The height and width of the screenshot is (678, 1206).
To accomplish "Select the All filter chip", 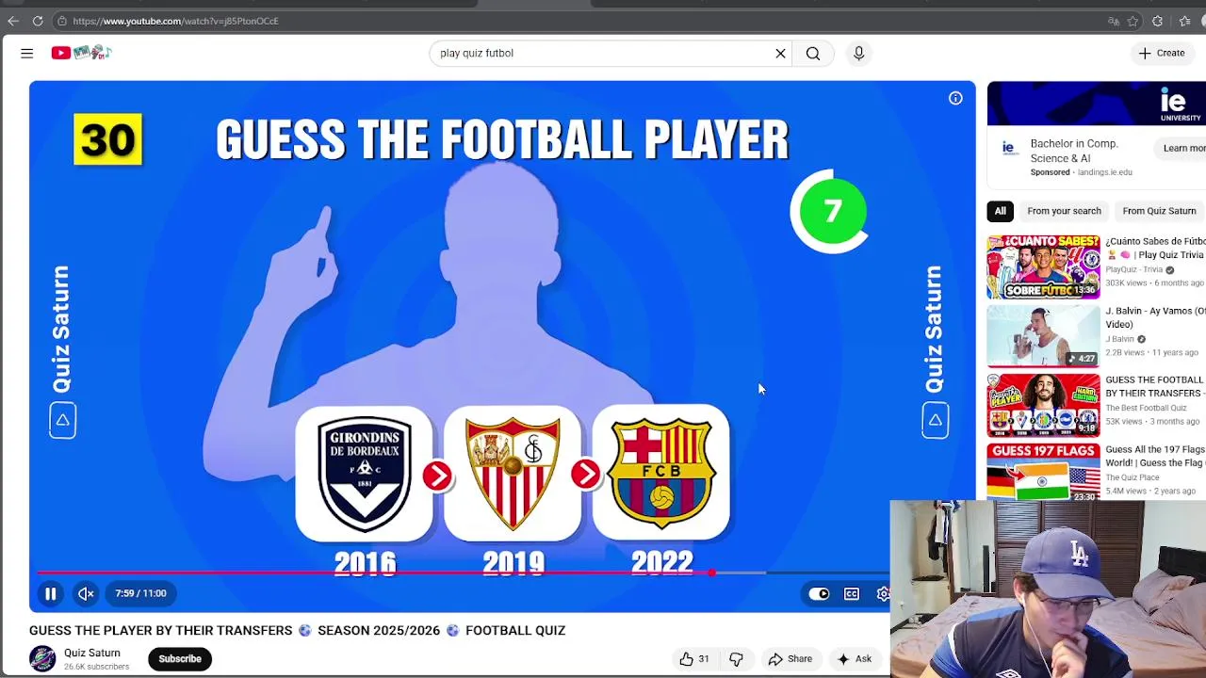I will (x=1001, y=211).
